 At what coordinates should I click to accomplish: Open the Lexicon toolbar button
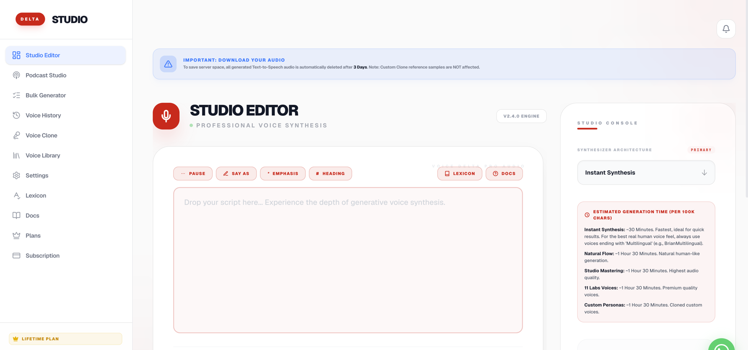pos(460,173)
